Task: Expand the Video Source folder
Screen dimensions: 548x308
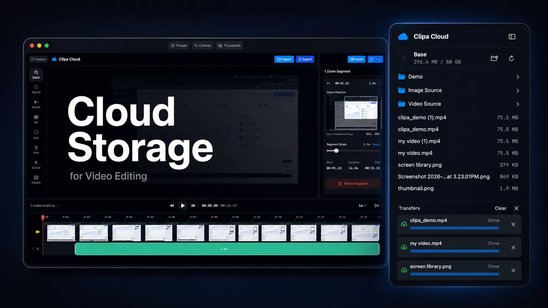Action: [518, 104]
